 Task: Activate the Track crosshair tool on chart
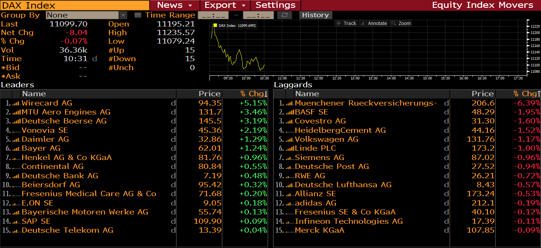pos(346,23)
